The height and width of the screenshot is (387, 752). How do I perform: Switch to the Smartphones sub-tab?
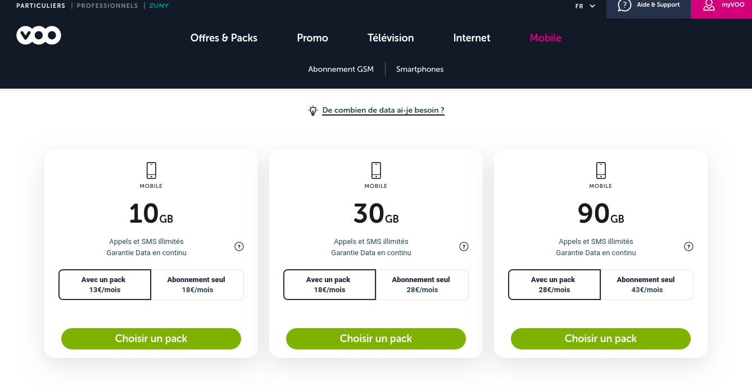click(x=420, y=70)
